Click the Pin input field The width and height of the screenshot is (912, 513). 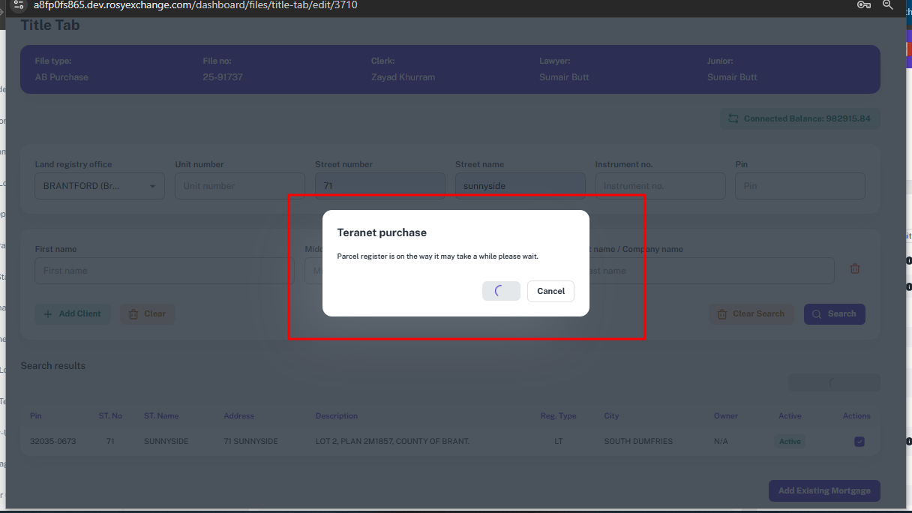pos(799,186)
